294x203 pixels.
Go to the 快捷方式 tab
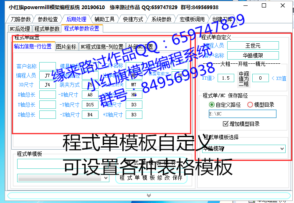pos(133,19)
